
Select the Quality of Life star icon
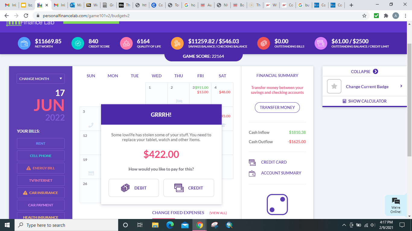(x=126, y=43)
